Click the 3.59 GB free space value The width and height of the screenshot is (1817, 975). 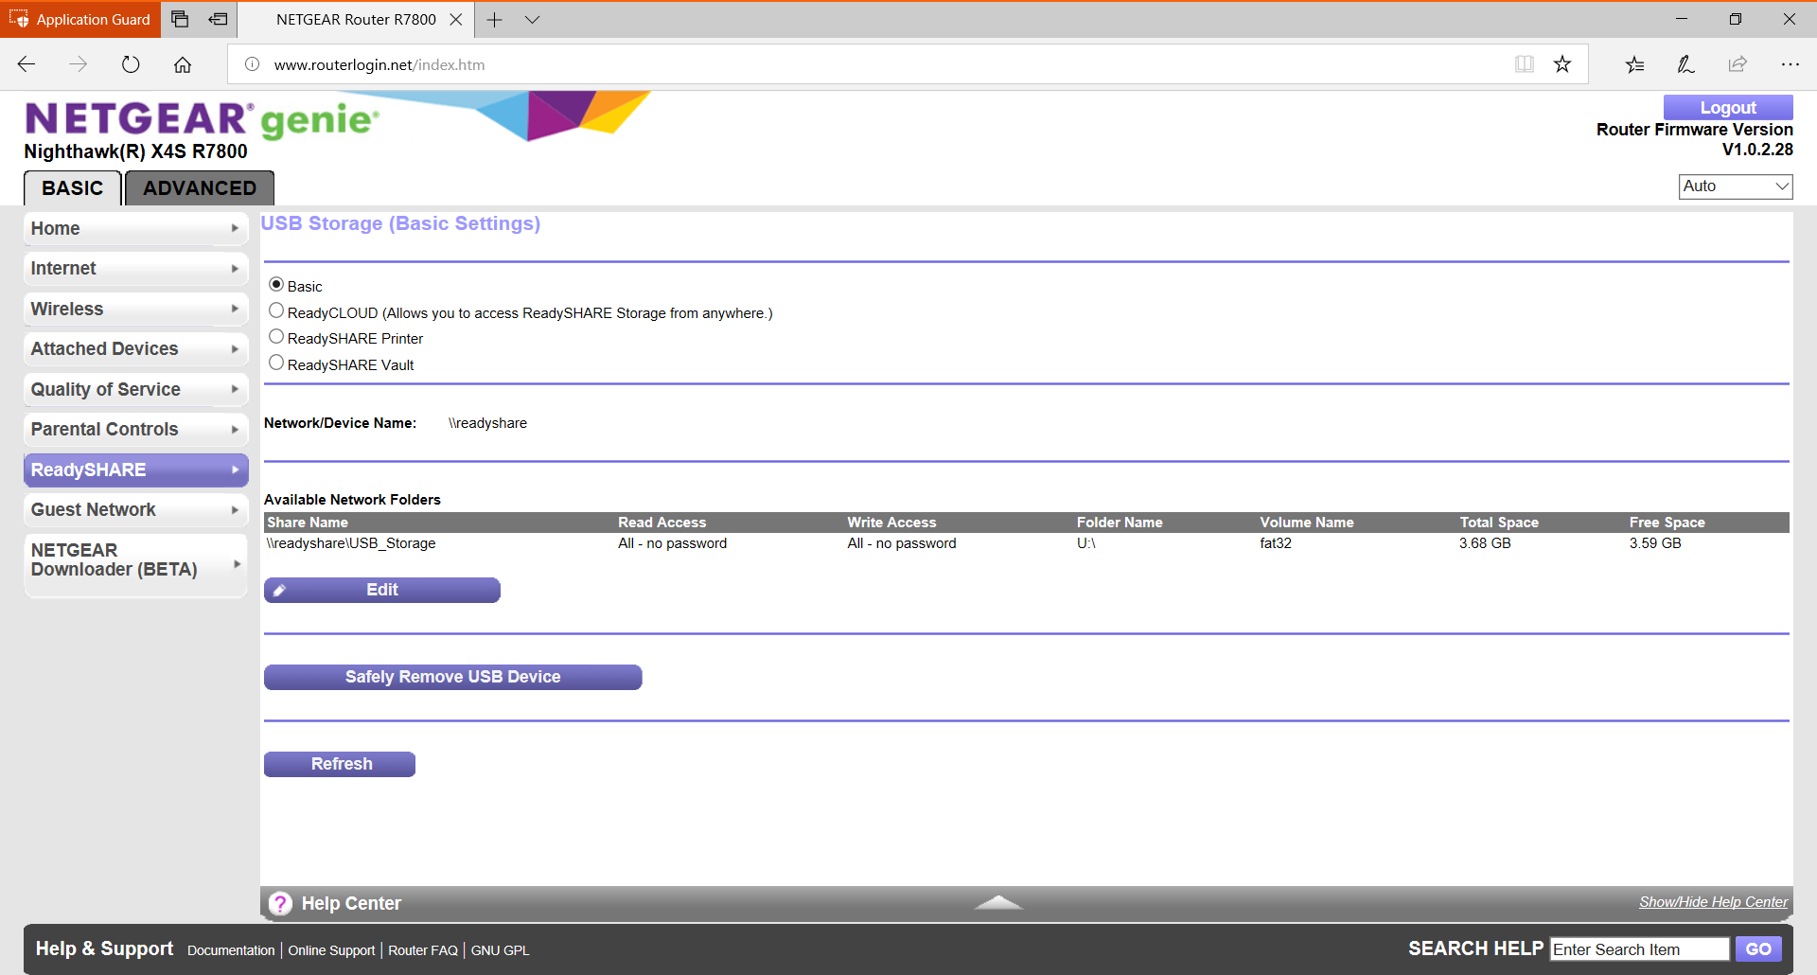(x=1655, y=543)
